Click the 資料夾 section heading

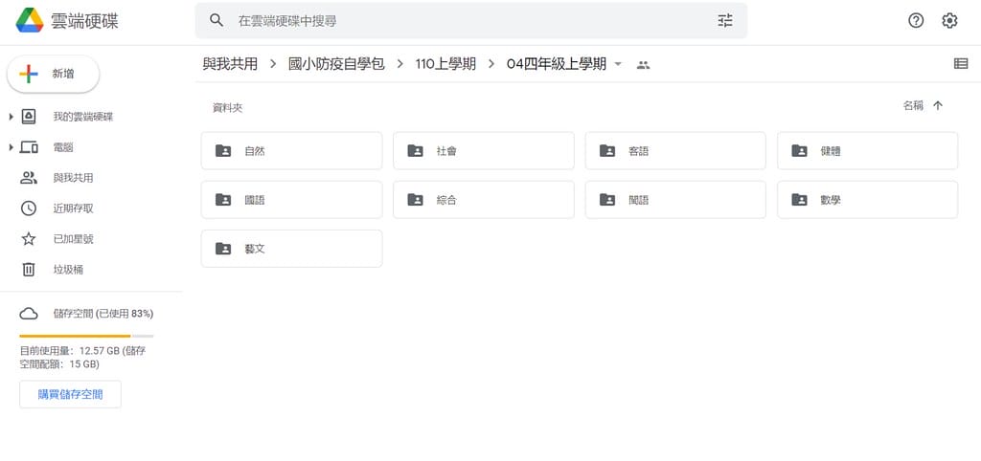pos(228,108)
